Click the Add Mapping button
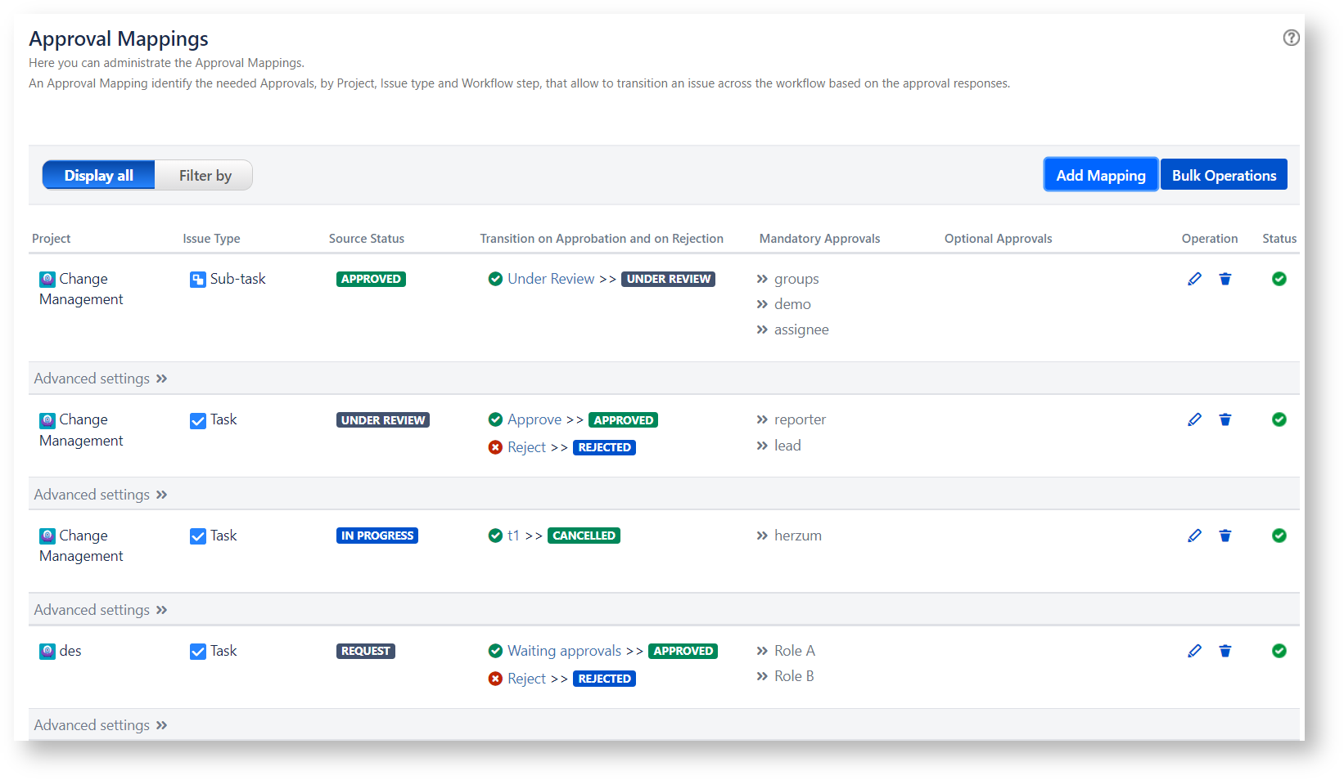Viewport: 1344px width, 780px height. click(1100, 175)
